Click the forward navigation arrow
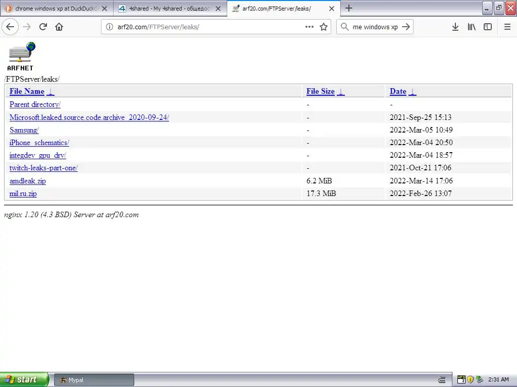This screenshot has height=387, width=517. pos(27,27)
